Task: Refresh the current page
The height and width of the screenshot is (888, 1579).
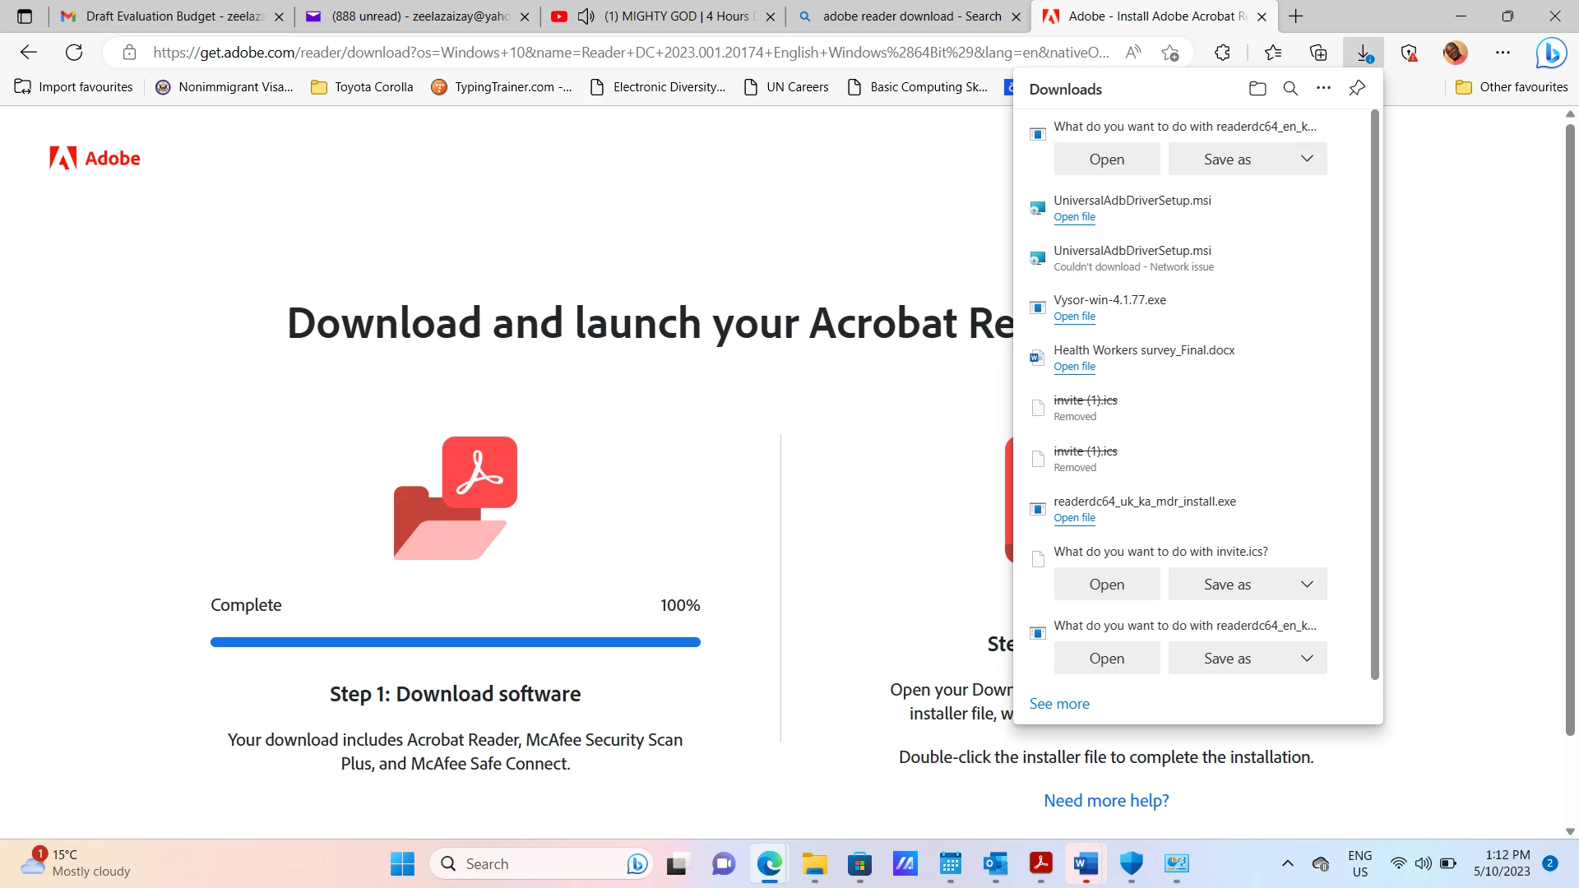Action: pos(74,53)
